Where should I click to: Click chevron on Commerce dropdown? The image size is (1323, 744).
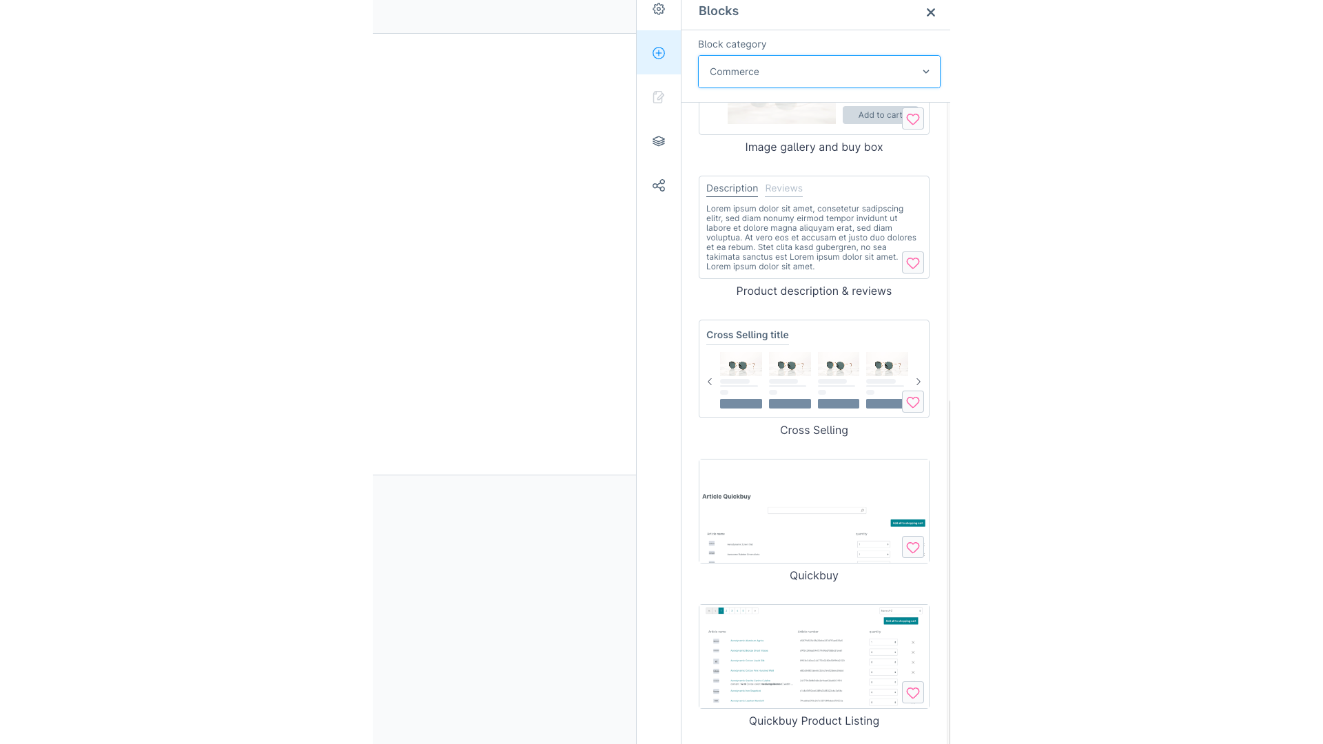[x=926, y=70]
